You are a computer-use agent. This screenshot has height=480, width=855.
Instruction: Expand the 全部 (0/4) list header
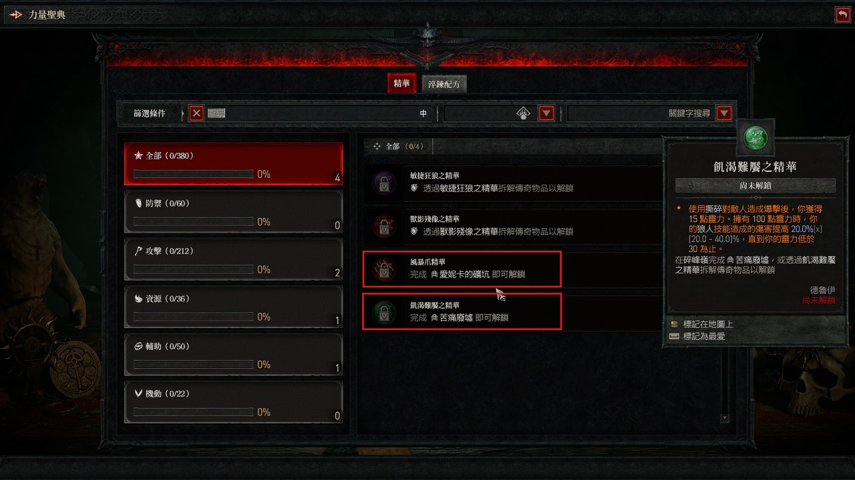tap(397, 146)
